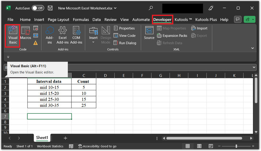The width and height of the screenshot is (261, 151).
Task: Open the Quick Access Toolbar customize arrow
Action: click(x=8, y=57)
